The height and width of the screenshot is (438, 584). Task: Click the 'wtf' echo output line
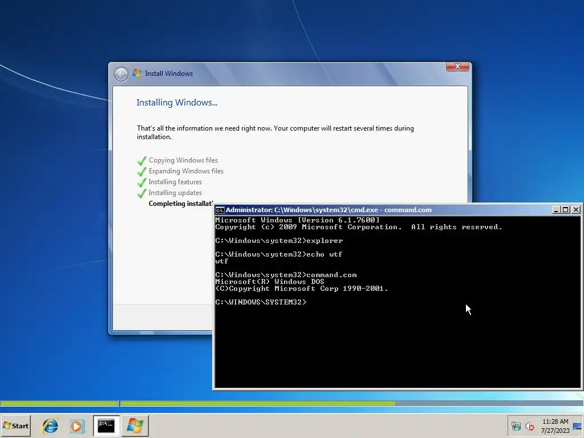(x=222, y=261)
